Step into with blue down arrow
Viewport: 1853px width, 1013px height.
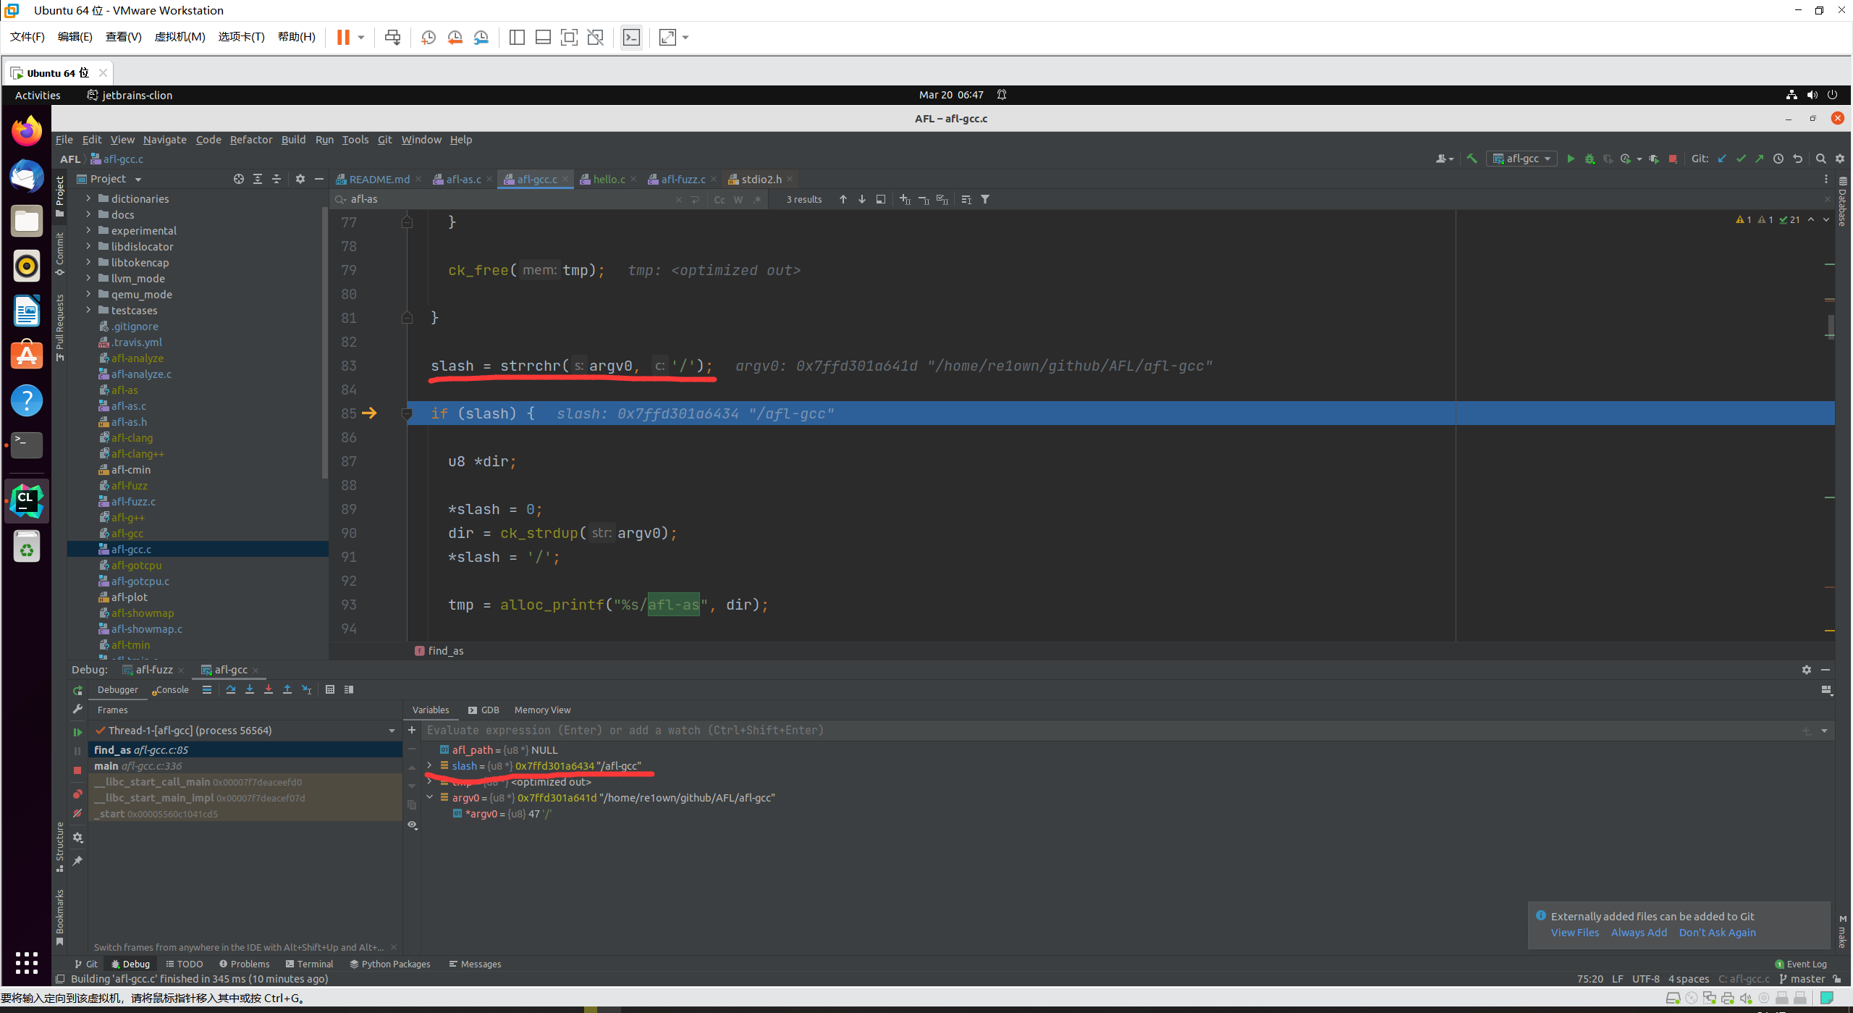(249, 689)
